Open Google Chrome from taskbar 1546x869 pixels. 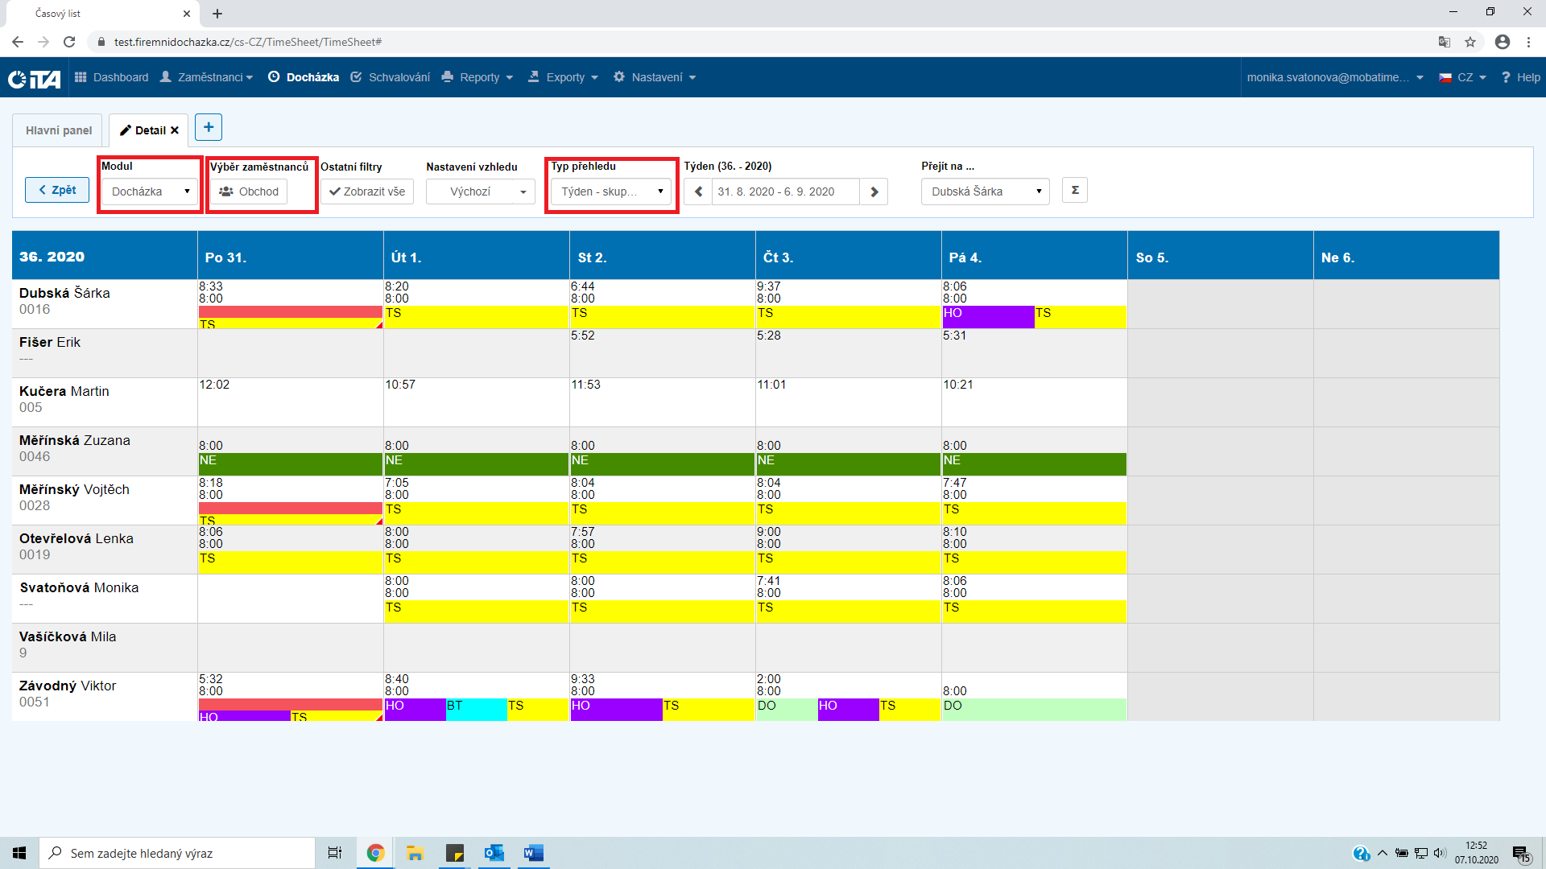point(375,853)
